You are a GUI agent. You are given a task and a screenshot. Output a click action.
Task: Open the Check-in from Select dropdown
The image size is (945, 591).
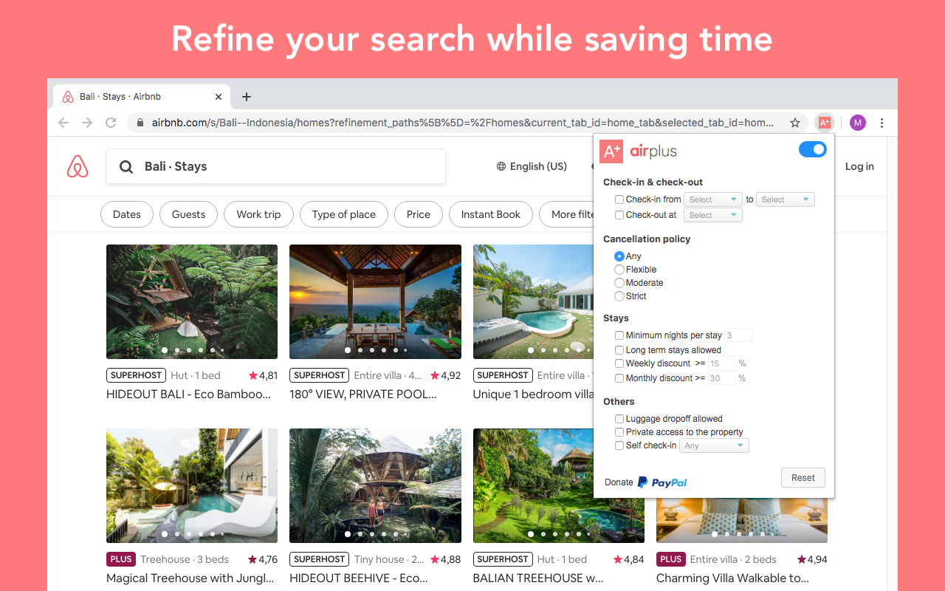pyautogui.click(x=712, y=199)
